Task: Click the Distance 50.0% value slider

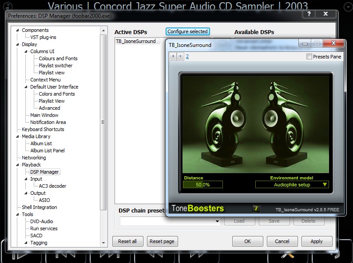Action: tap(203, 185)
